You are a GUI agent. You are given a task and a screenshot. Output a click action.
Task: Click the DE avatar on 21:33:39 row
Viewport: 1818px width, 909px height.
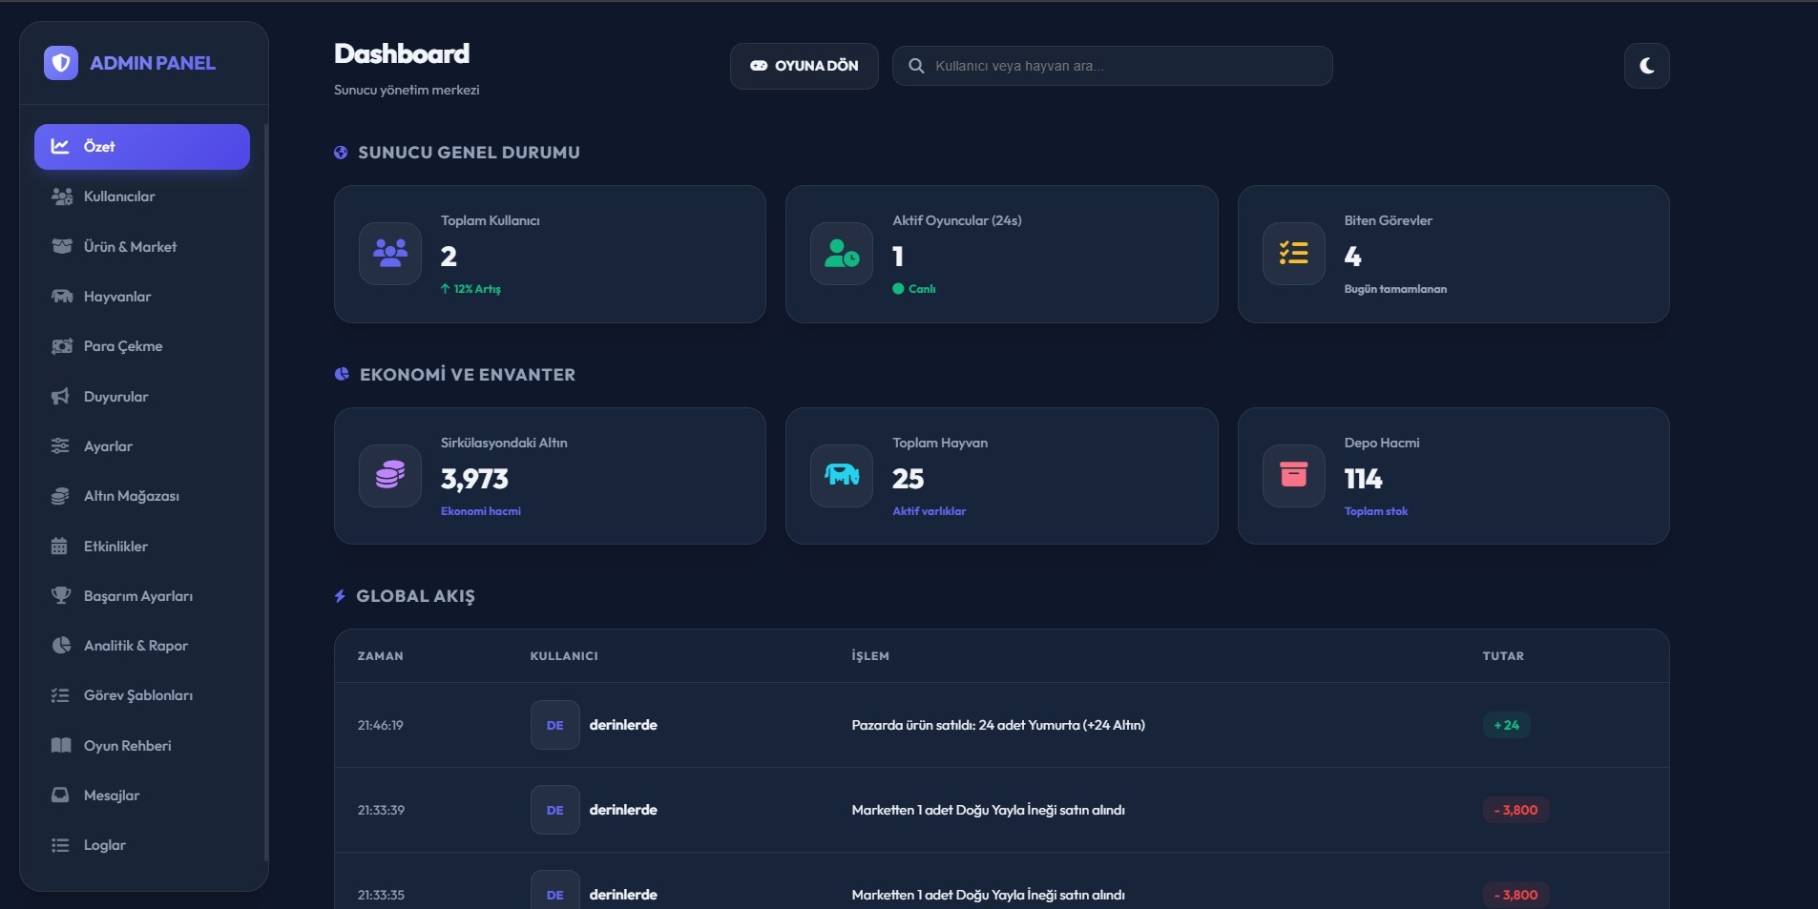[554, 810]
